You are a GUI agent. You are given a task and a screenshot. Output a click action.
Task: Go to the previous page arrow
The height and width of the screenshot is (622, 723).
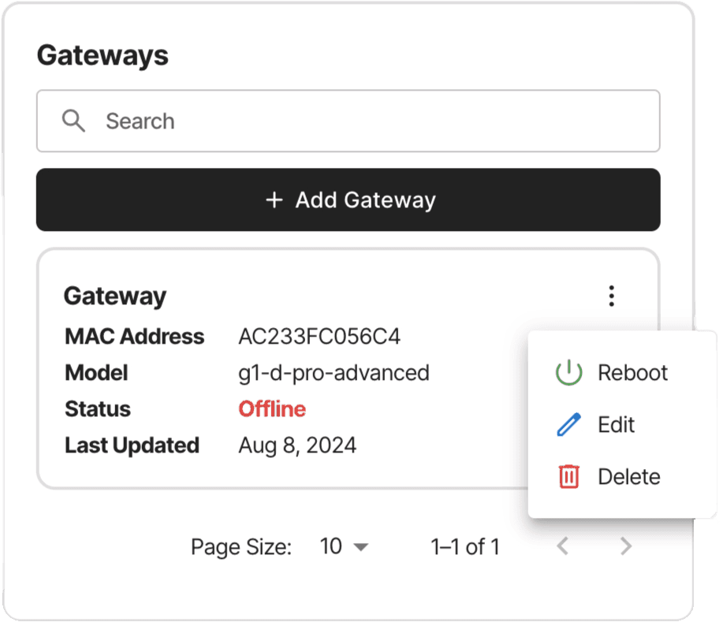click(562, 546)
